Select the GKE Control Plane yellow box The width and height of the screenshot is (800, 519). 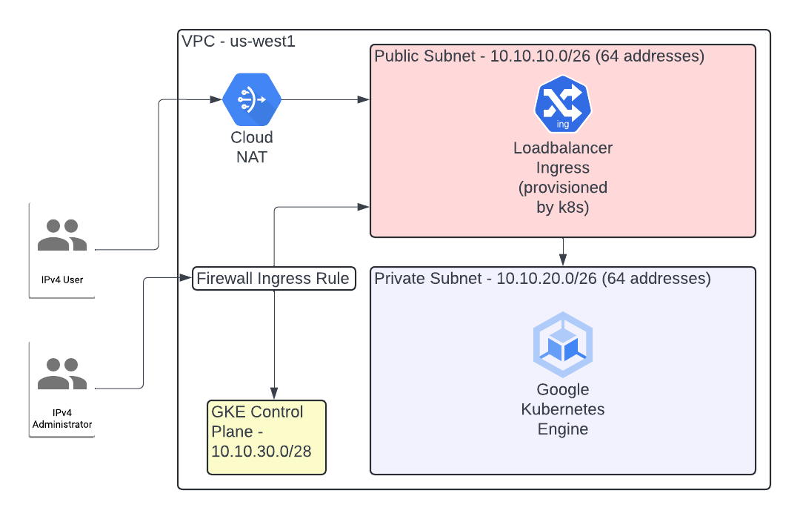267,437
